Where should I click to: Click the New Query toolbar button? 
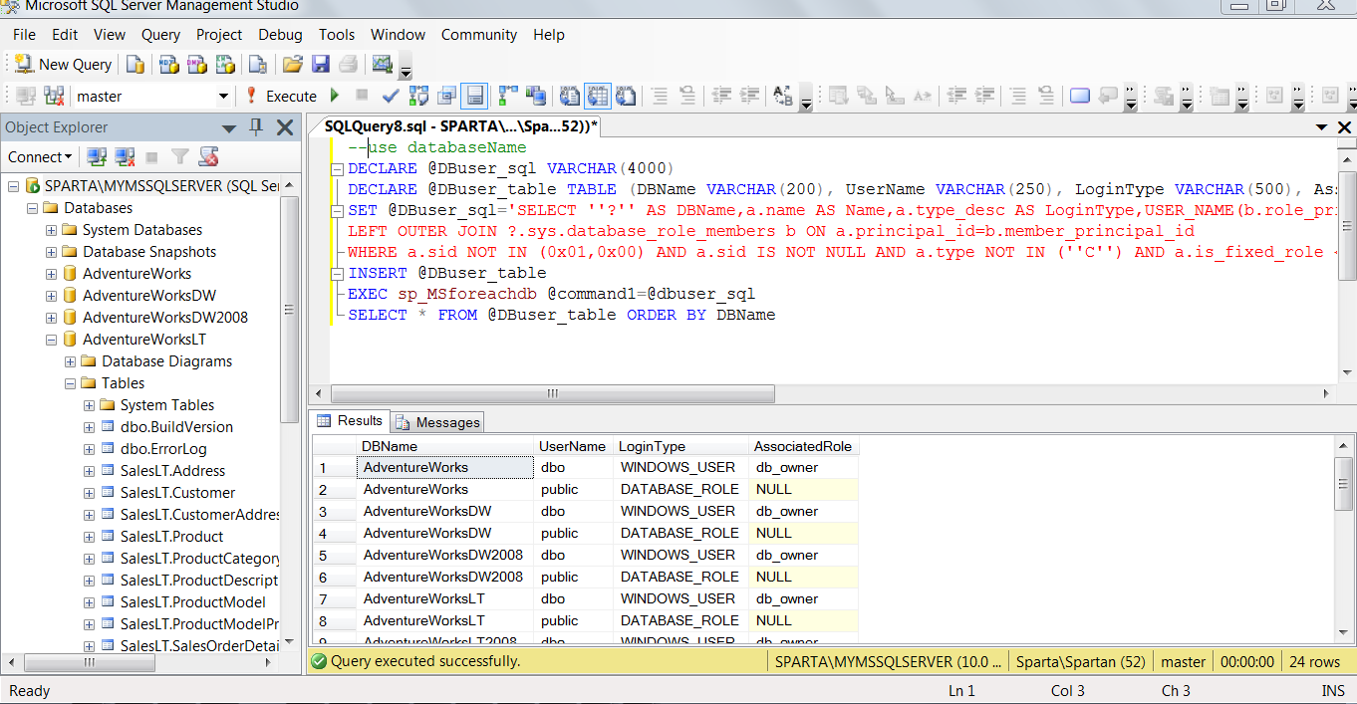[x=63, y=65]
